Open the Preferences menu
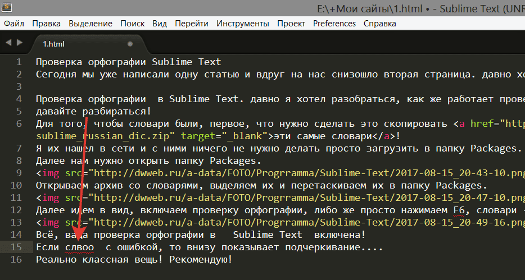525x280 pixels. [334, 24]
